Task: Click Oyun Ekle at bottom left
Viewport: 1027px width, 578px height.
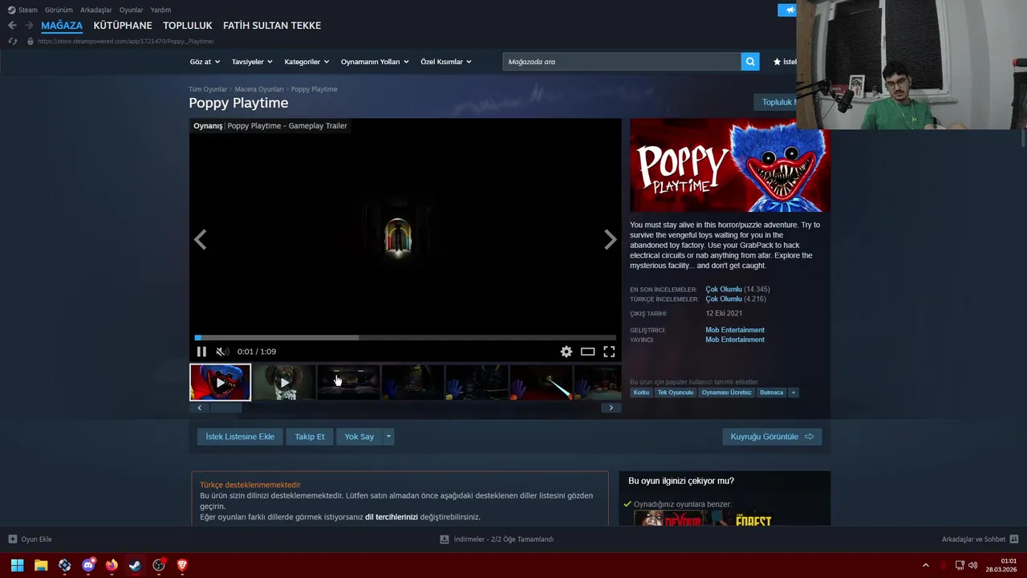Action: click(30, 539)
